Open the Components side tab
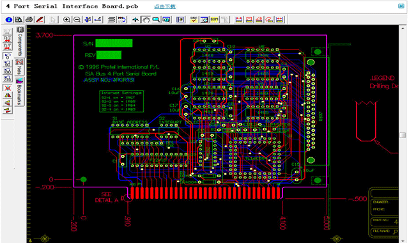This screenshot has width=409, height=243. tap(20, 41)
